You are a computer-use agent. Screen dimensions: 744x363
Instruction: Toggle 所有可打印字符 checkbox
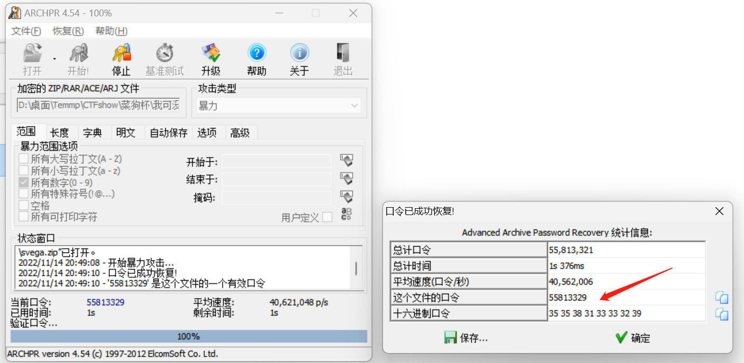coord(23,217)
